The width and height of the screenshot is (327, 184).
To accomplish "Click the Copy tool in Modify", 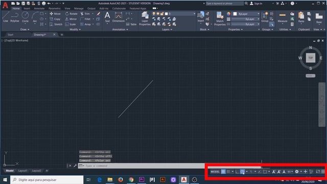I will pyautogui.click(x=55, y=19).
